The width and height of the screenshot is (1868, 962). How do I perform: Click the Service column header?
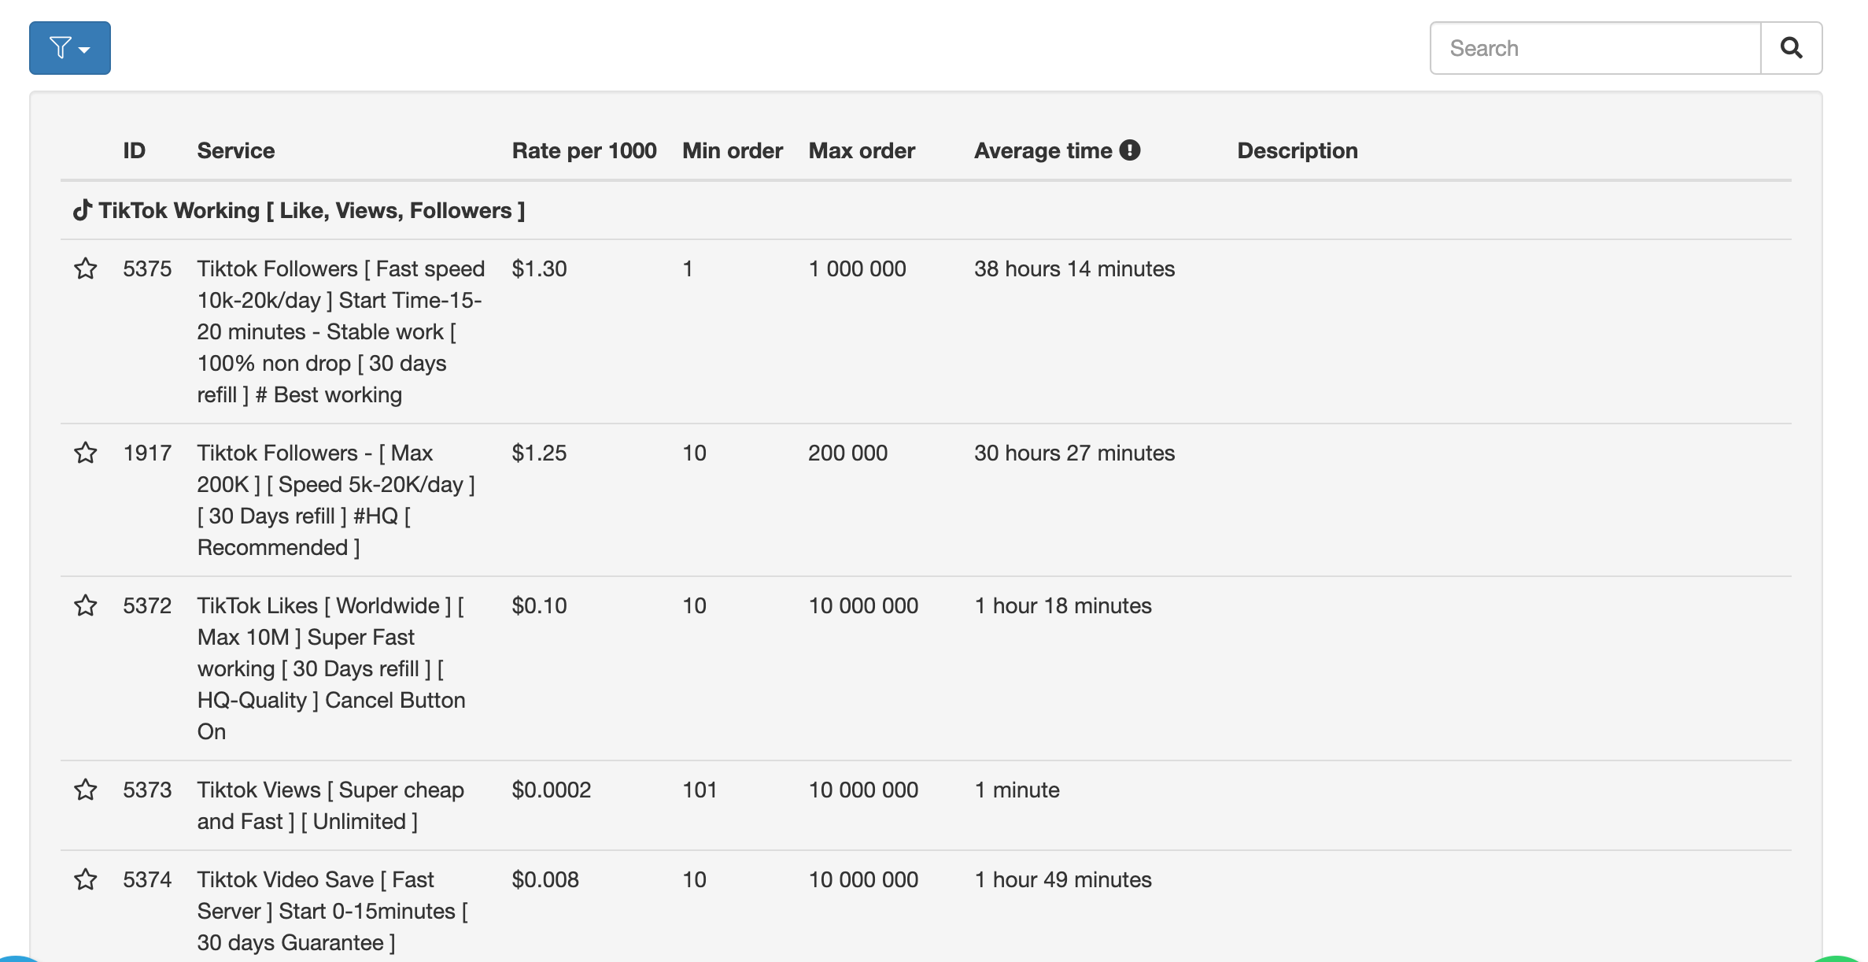pyautogui.click(x=235, y=150)
